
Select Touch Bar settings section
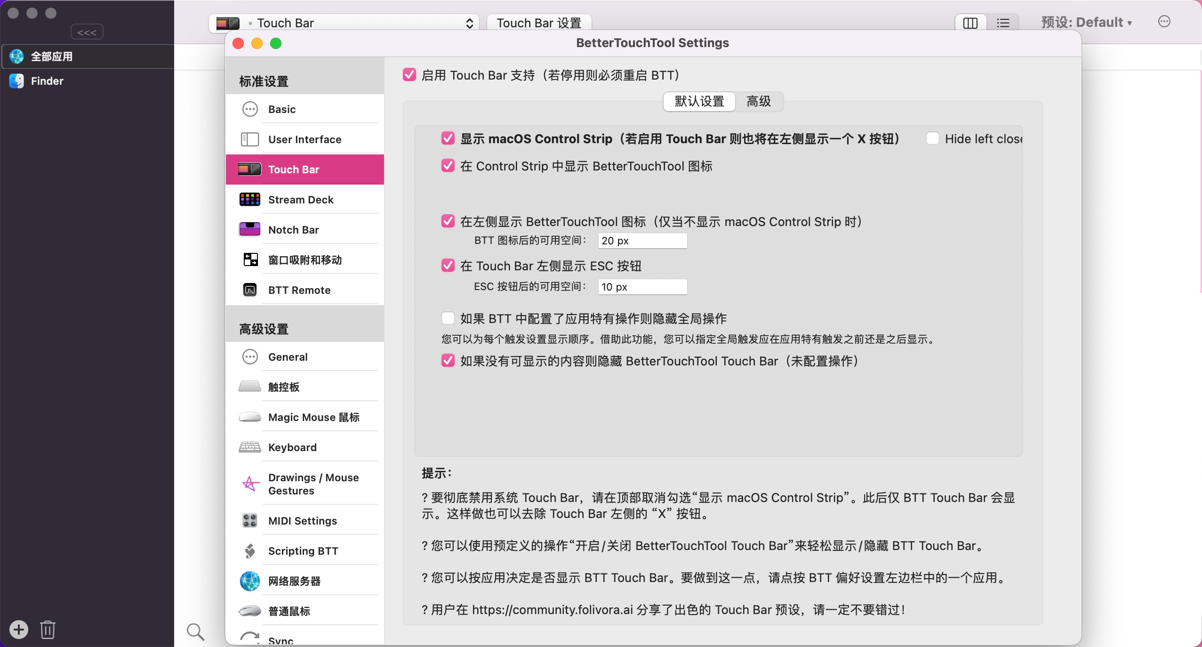305,170
